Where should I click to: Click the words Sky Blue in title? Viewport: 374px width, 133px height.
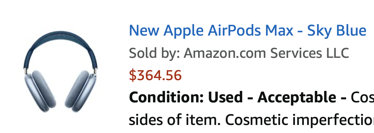(x=337, y=30)
